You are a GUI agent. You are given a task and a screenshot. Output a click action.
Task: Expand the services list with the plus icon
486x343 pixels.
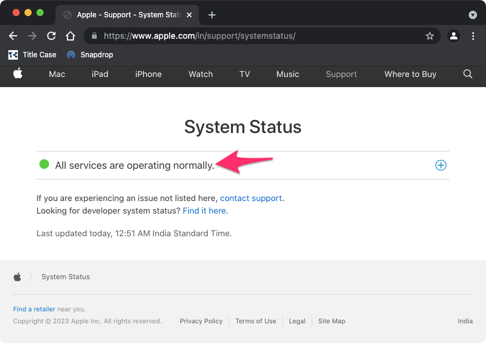441,165
